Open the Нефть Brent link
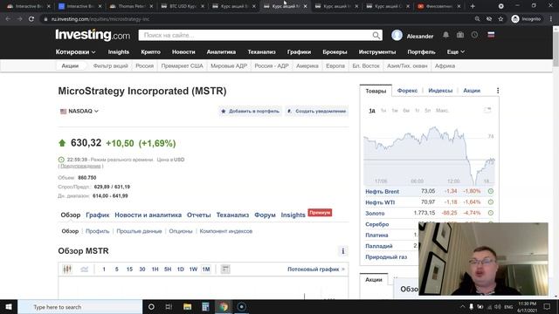Viewport: 559px width, 314px height. [x=383, y=192]
